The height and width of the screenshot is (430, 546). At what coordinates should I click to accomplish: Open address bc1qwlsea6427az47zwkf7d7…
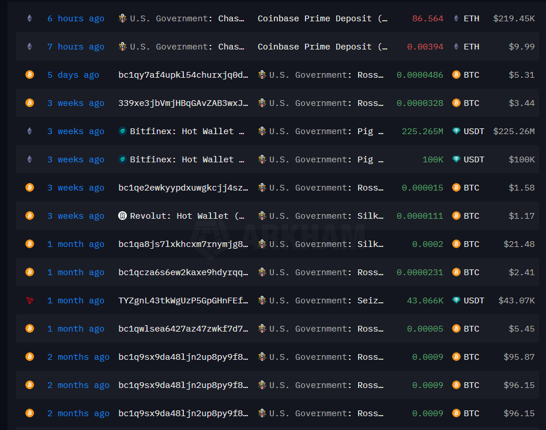[x=183, y=329]
